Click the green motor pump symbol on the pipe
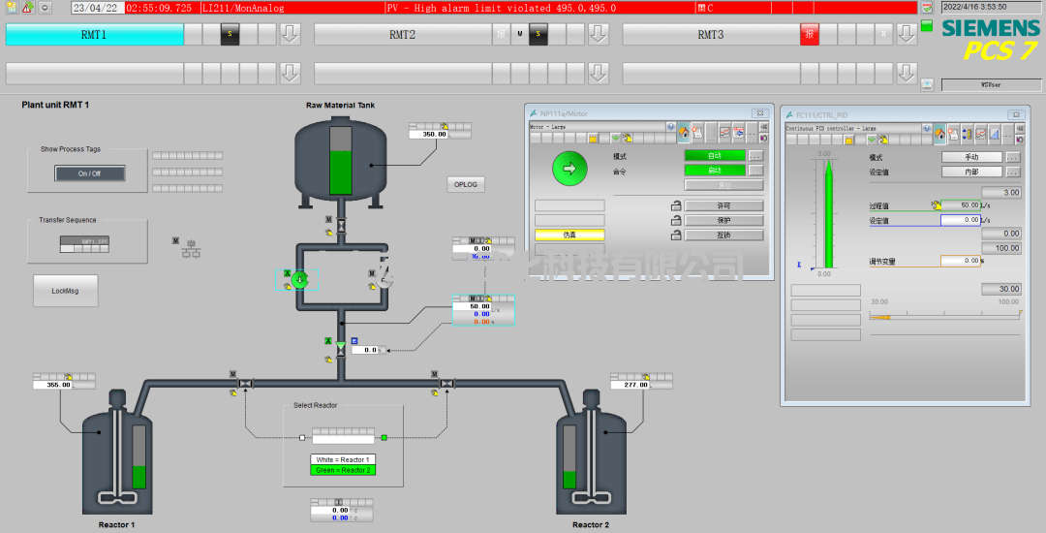1046x533 pixels. (x=299, y=280)
